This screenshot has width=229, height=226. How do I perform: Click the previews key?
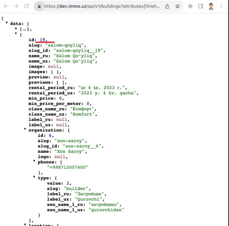(x=40, y=83)
